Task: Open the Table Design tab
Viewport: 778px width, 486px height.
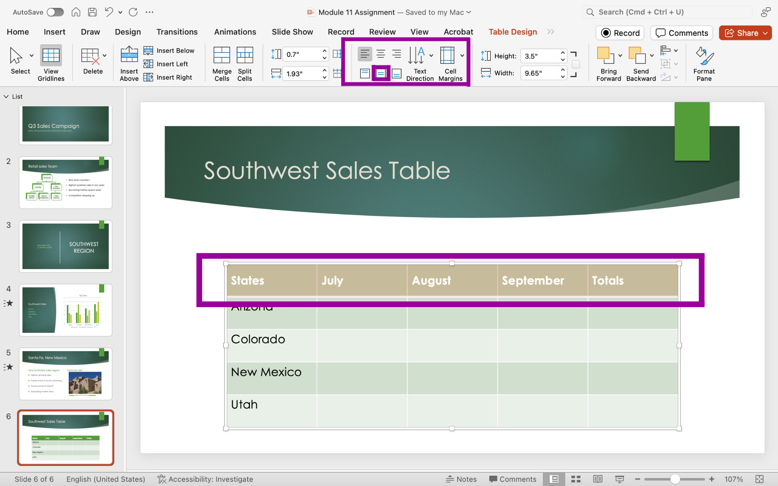Action: coord(513,32)
